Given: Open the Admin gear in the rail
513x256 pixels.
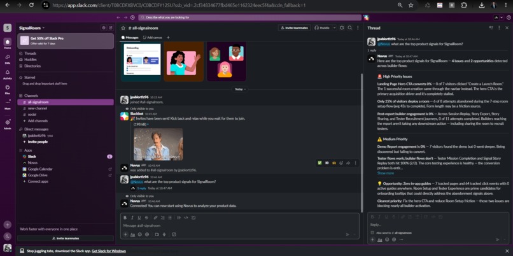Looking at the screenshot, I should (7, 124).
